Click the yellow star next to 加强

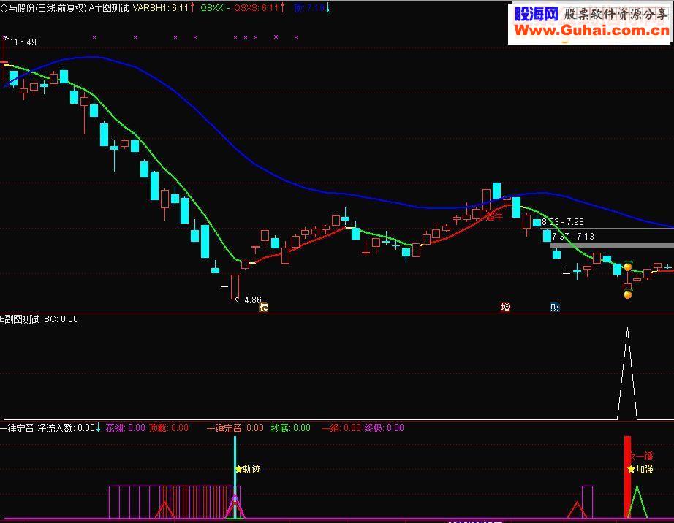[x=631, y=469]
